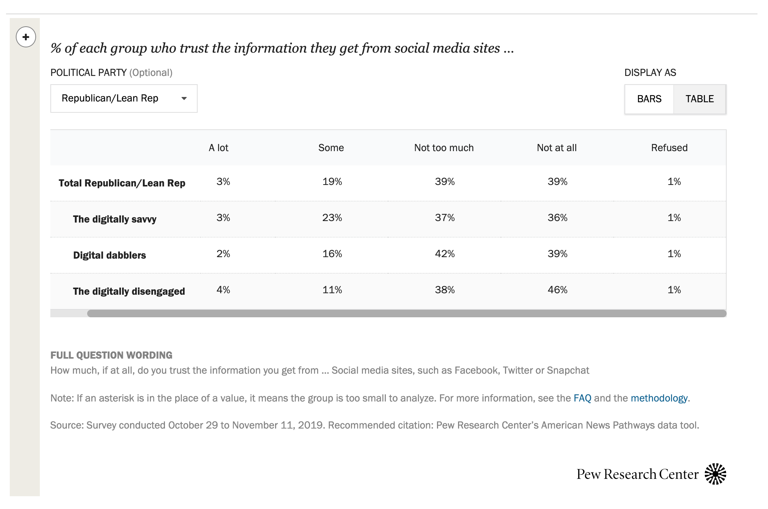
Task: Select the "Digital dabblers" row label
Action: pos(109,255)
